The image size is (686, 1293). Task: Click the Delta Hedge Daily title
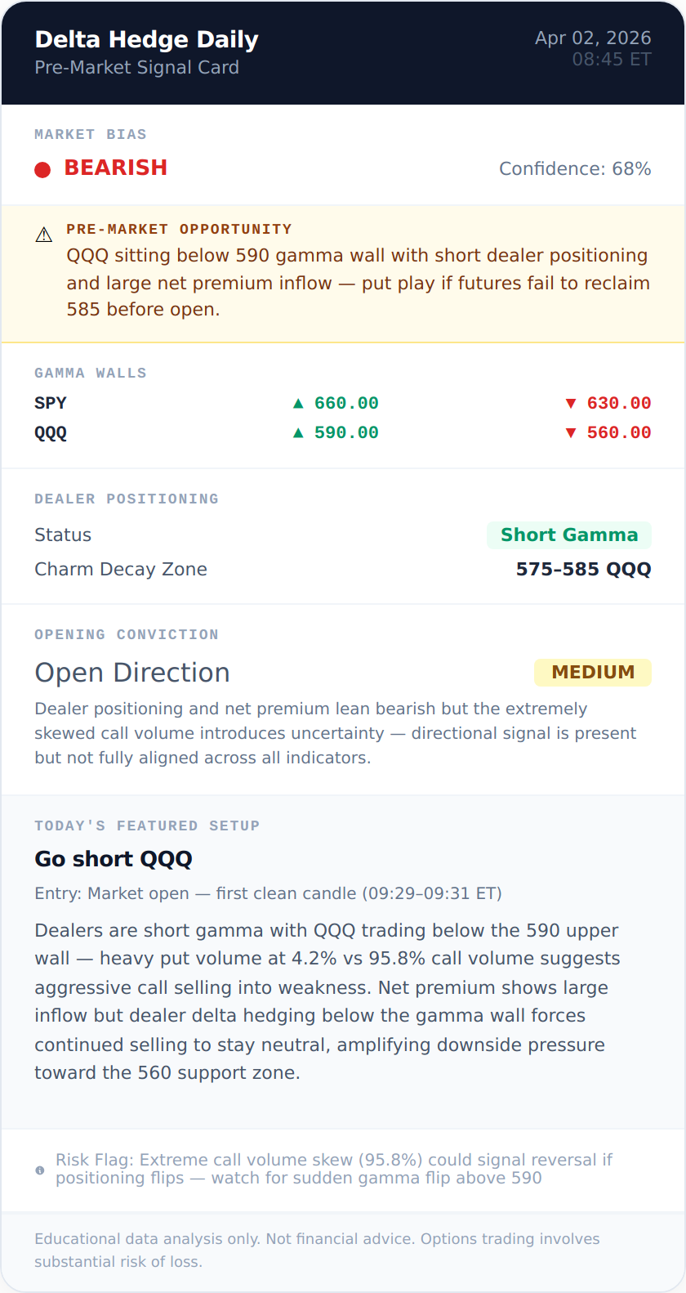pyautogui.click(x=147, y=39)
